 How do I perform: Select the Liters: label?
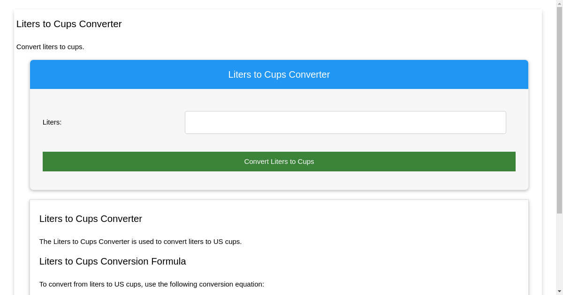coord(52,122)
